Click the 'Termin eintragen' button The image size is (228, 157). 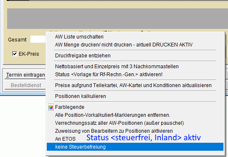coord(25,75)
